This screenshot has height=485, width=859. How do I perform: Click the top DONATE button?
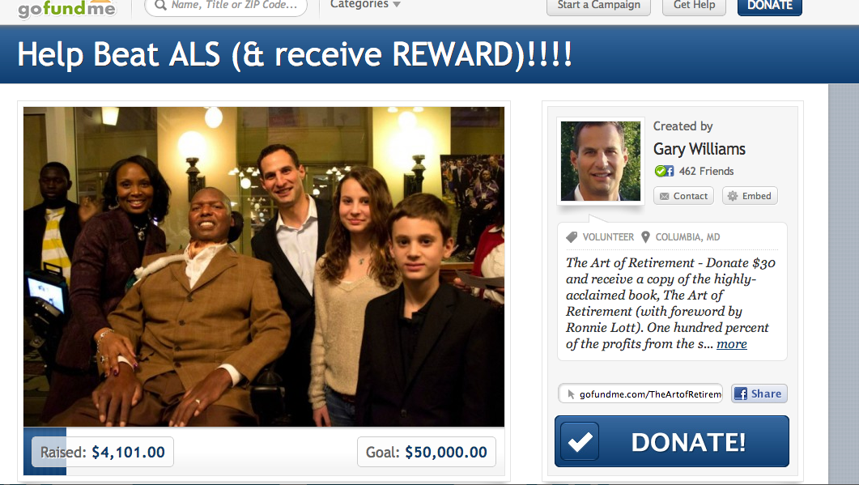[x=769, y=6]
